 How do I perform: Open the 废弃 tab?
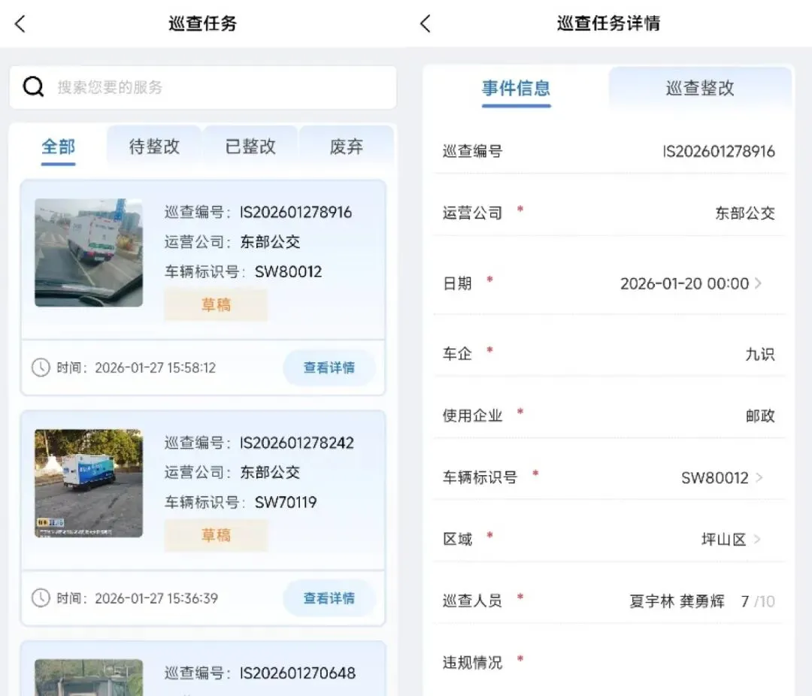pos(347,147)
